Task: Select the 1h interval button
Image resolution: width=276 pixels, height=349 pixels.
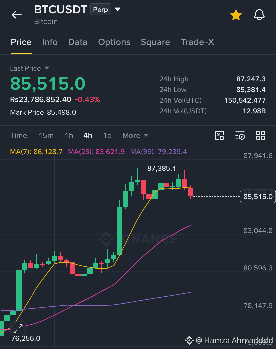Action: [69, 136]
